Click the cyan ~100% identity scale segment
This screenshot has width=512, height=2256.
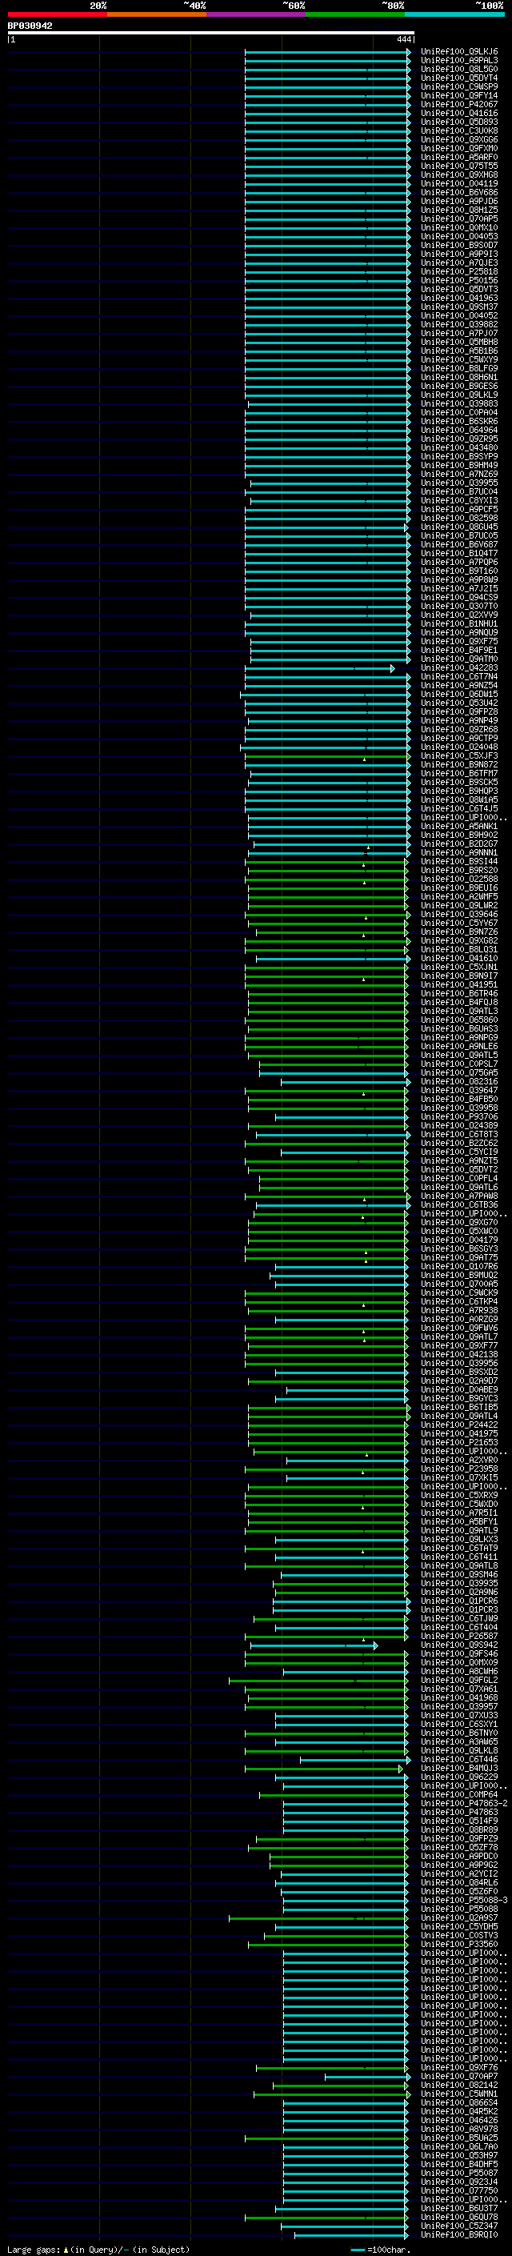coord(454,14)
